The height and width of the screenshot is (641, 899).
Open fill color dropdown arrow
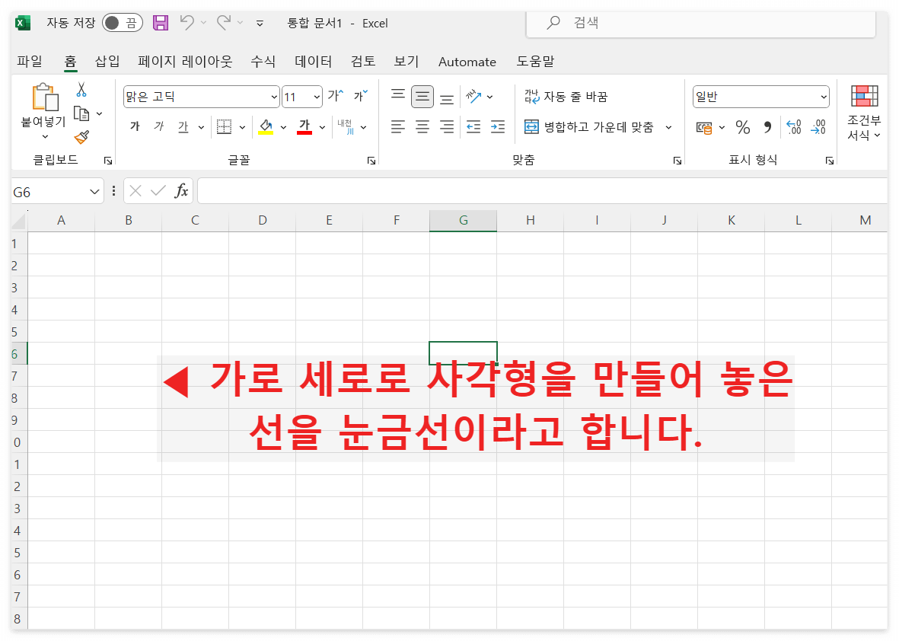click(283, 127)
